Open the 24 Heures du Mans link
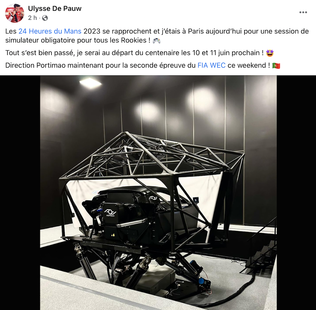The height and width of the screenshot is (310, 316). [50, 31]
